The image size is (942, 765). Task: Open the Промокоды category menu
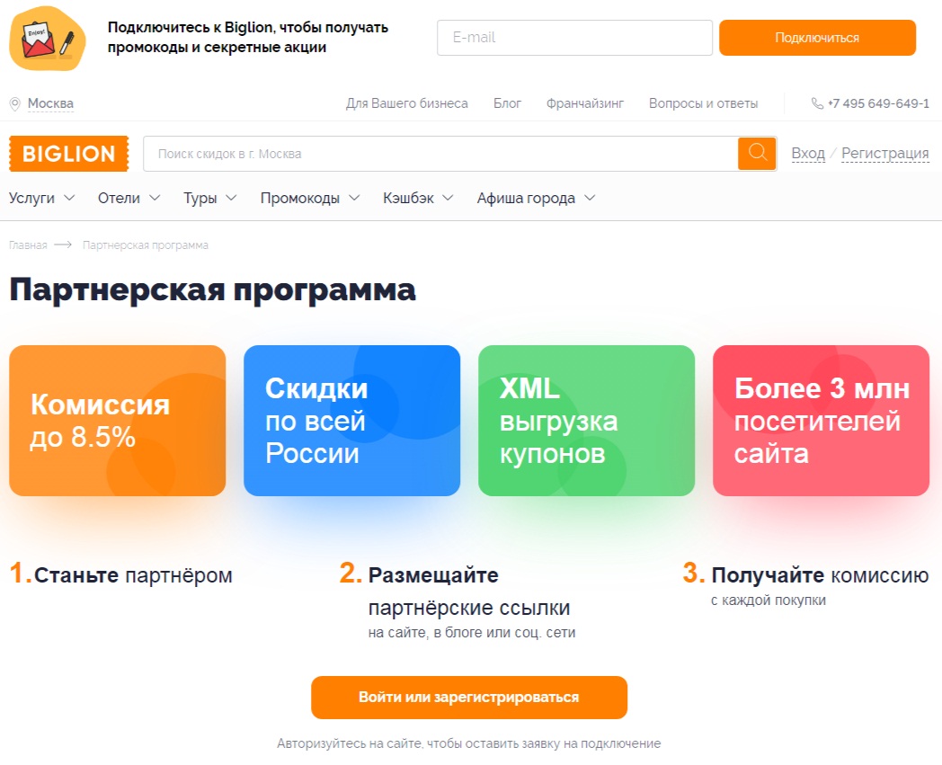(x=300, y=199)
